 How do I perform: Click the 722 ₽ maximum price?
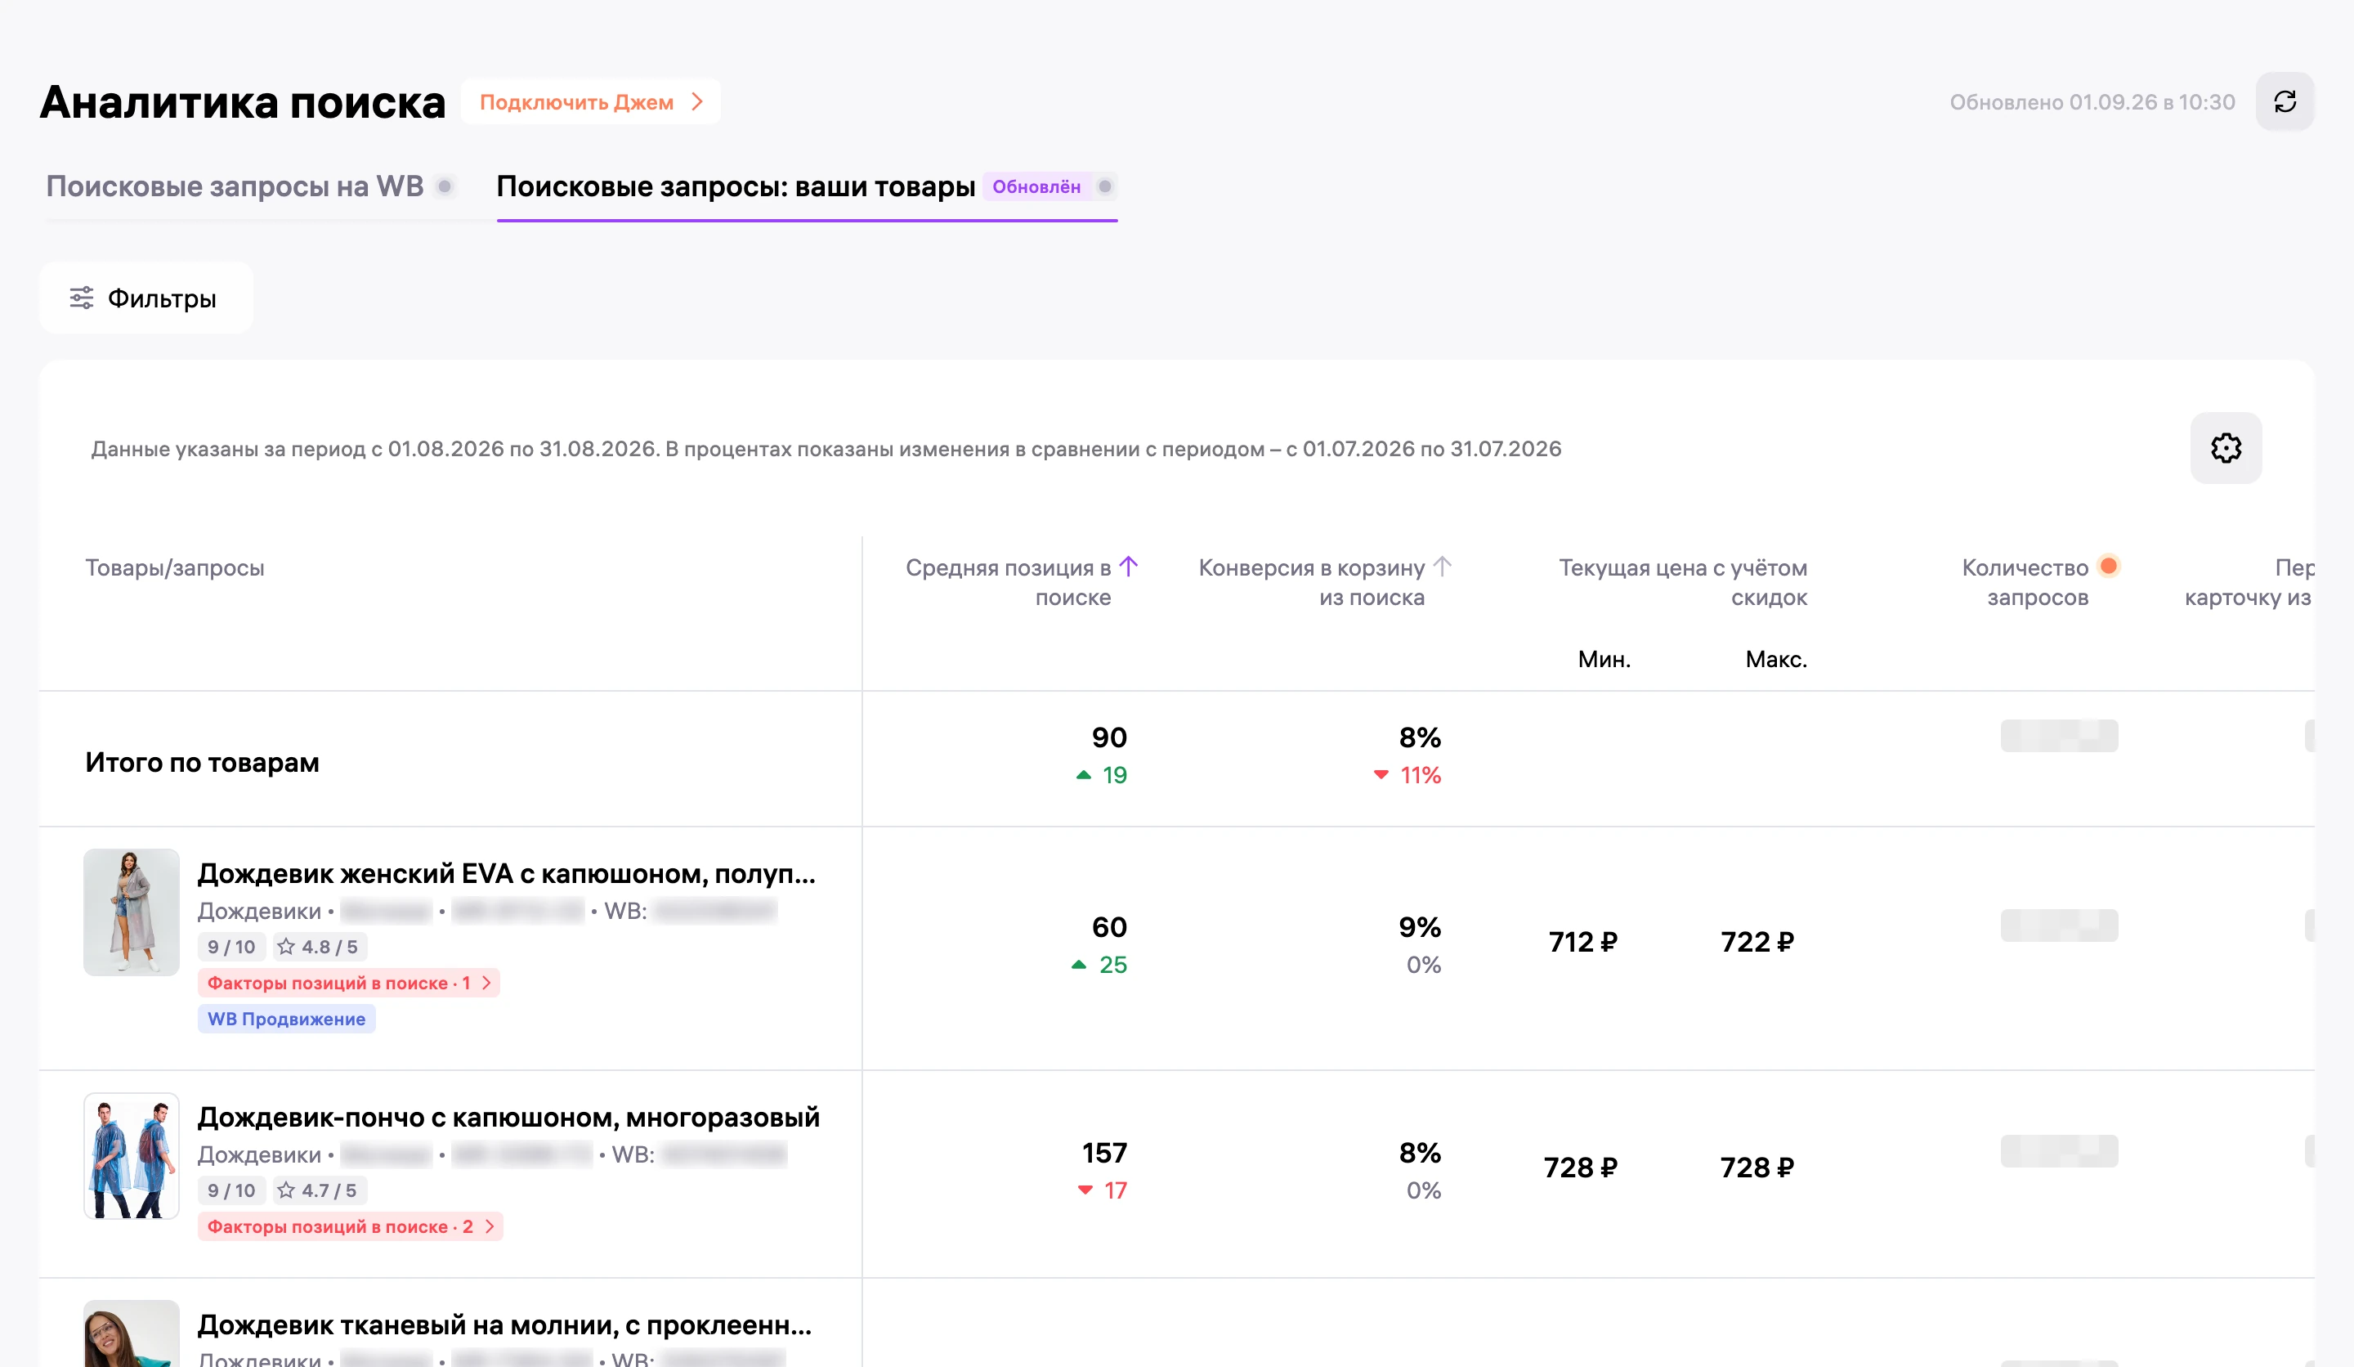coord(1757,942)
